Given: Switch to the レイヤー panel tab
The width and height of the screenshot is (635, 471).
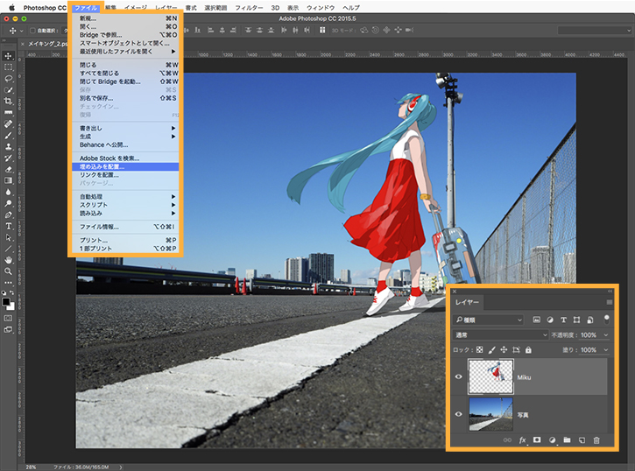Looking at the screenshot, I should click(x=467, y=302).
